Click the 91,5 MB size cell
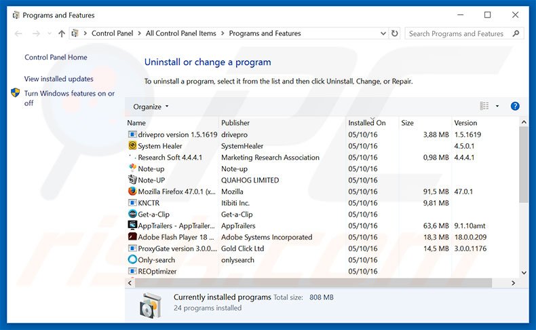Screen dimensions: 536x330 tap(436, 191)
